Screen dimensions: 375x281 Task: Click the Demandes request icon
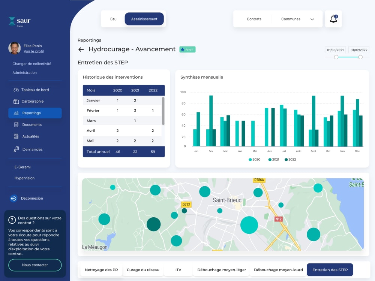tap(16, 149)
